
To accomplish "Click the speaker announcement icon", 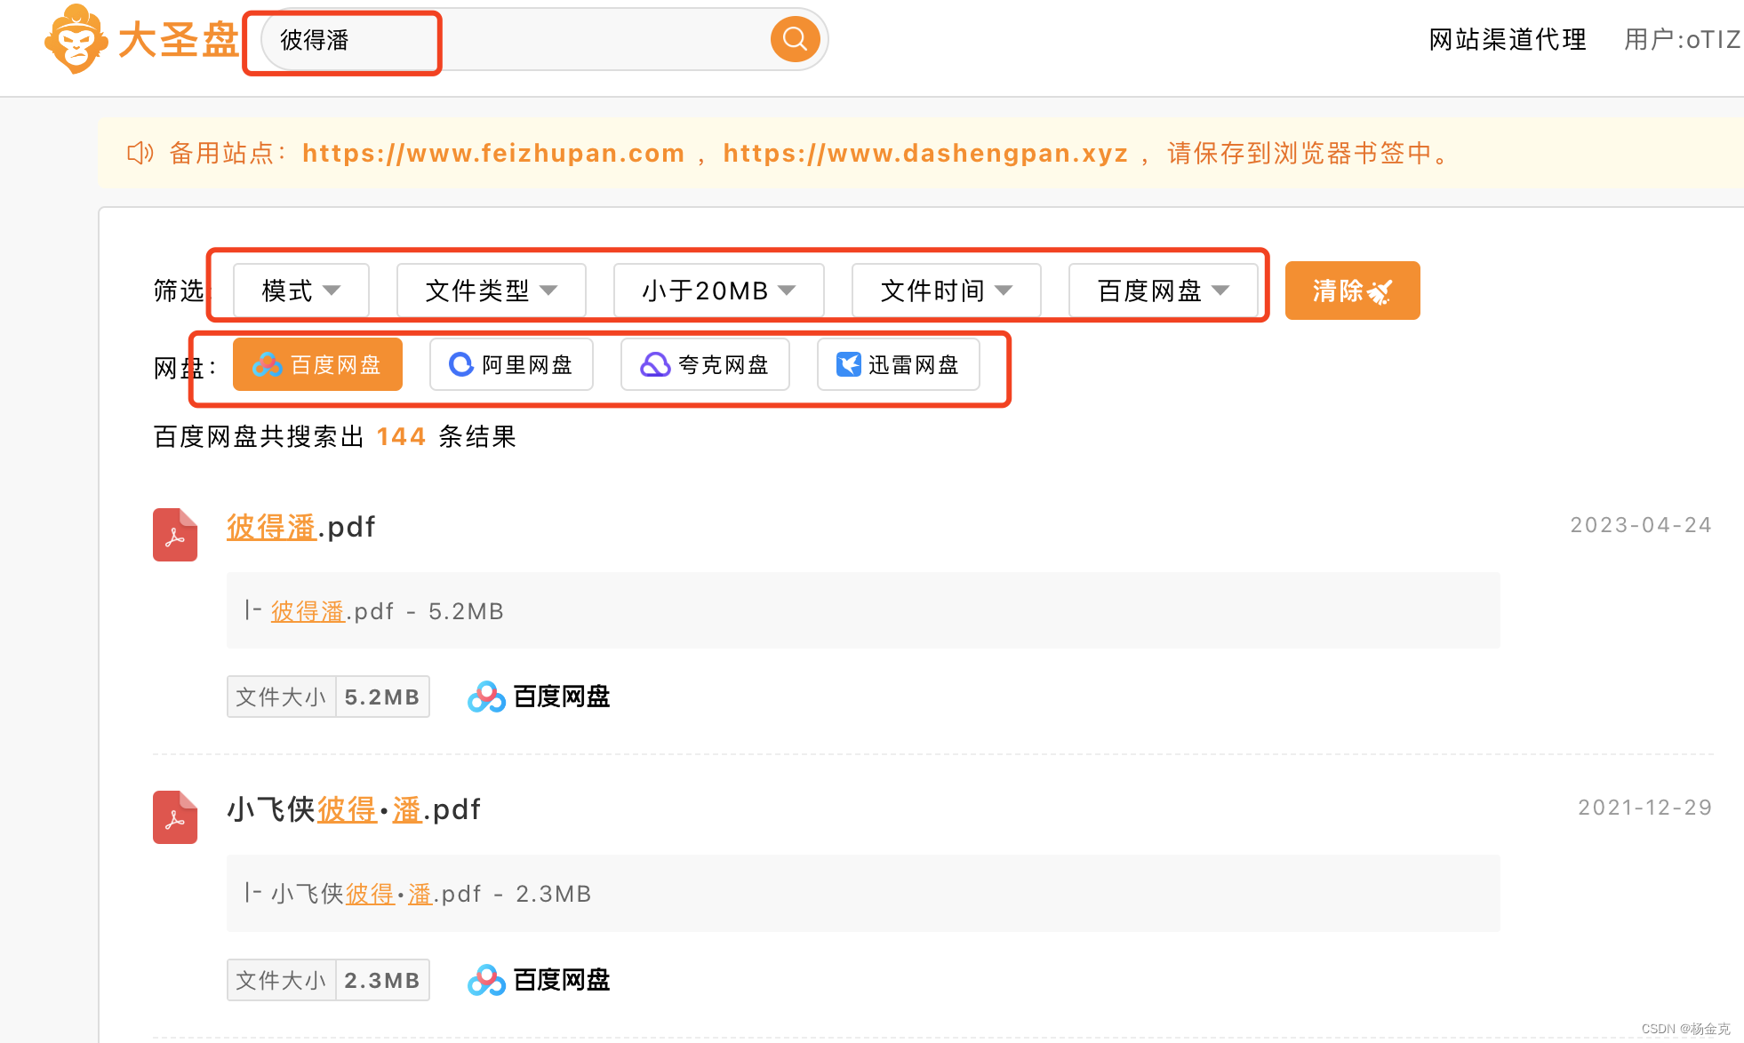I will click(x=140, y=153).
